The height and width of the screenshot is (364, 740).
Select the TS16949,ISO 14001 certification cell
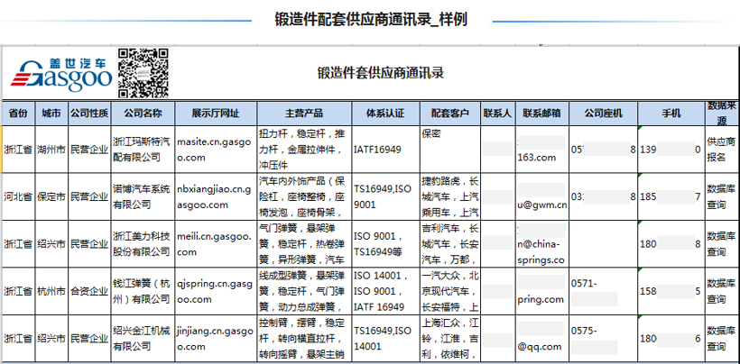click(385, 338)
